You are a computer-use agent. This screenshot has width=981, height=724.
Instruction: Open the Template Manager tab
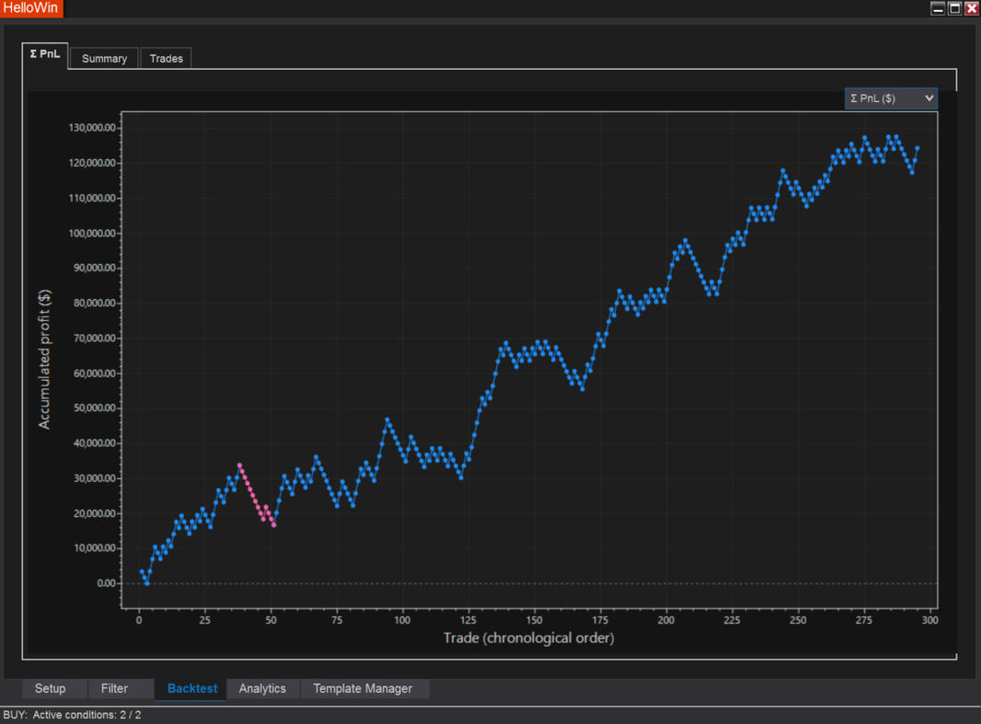coord(363,688)
